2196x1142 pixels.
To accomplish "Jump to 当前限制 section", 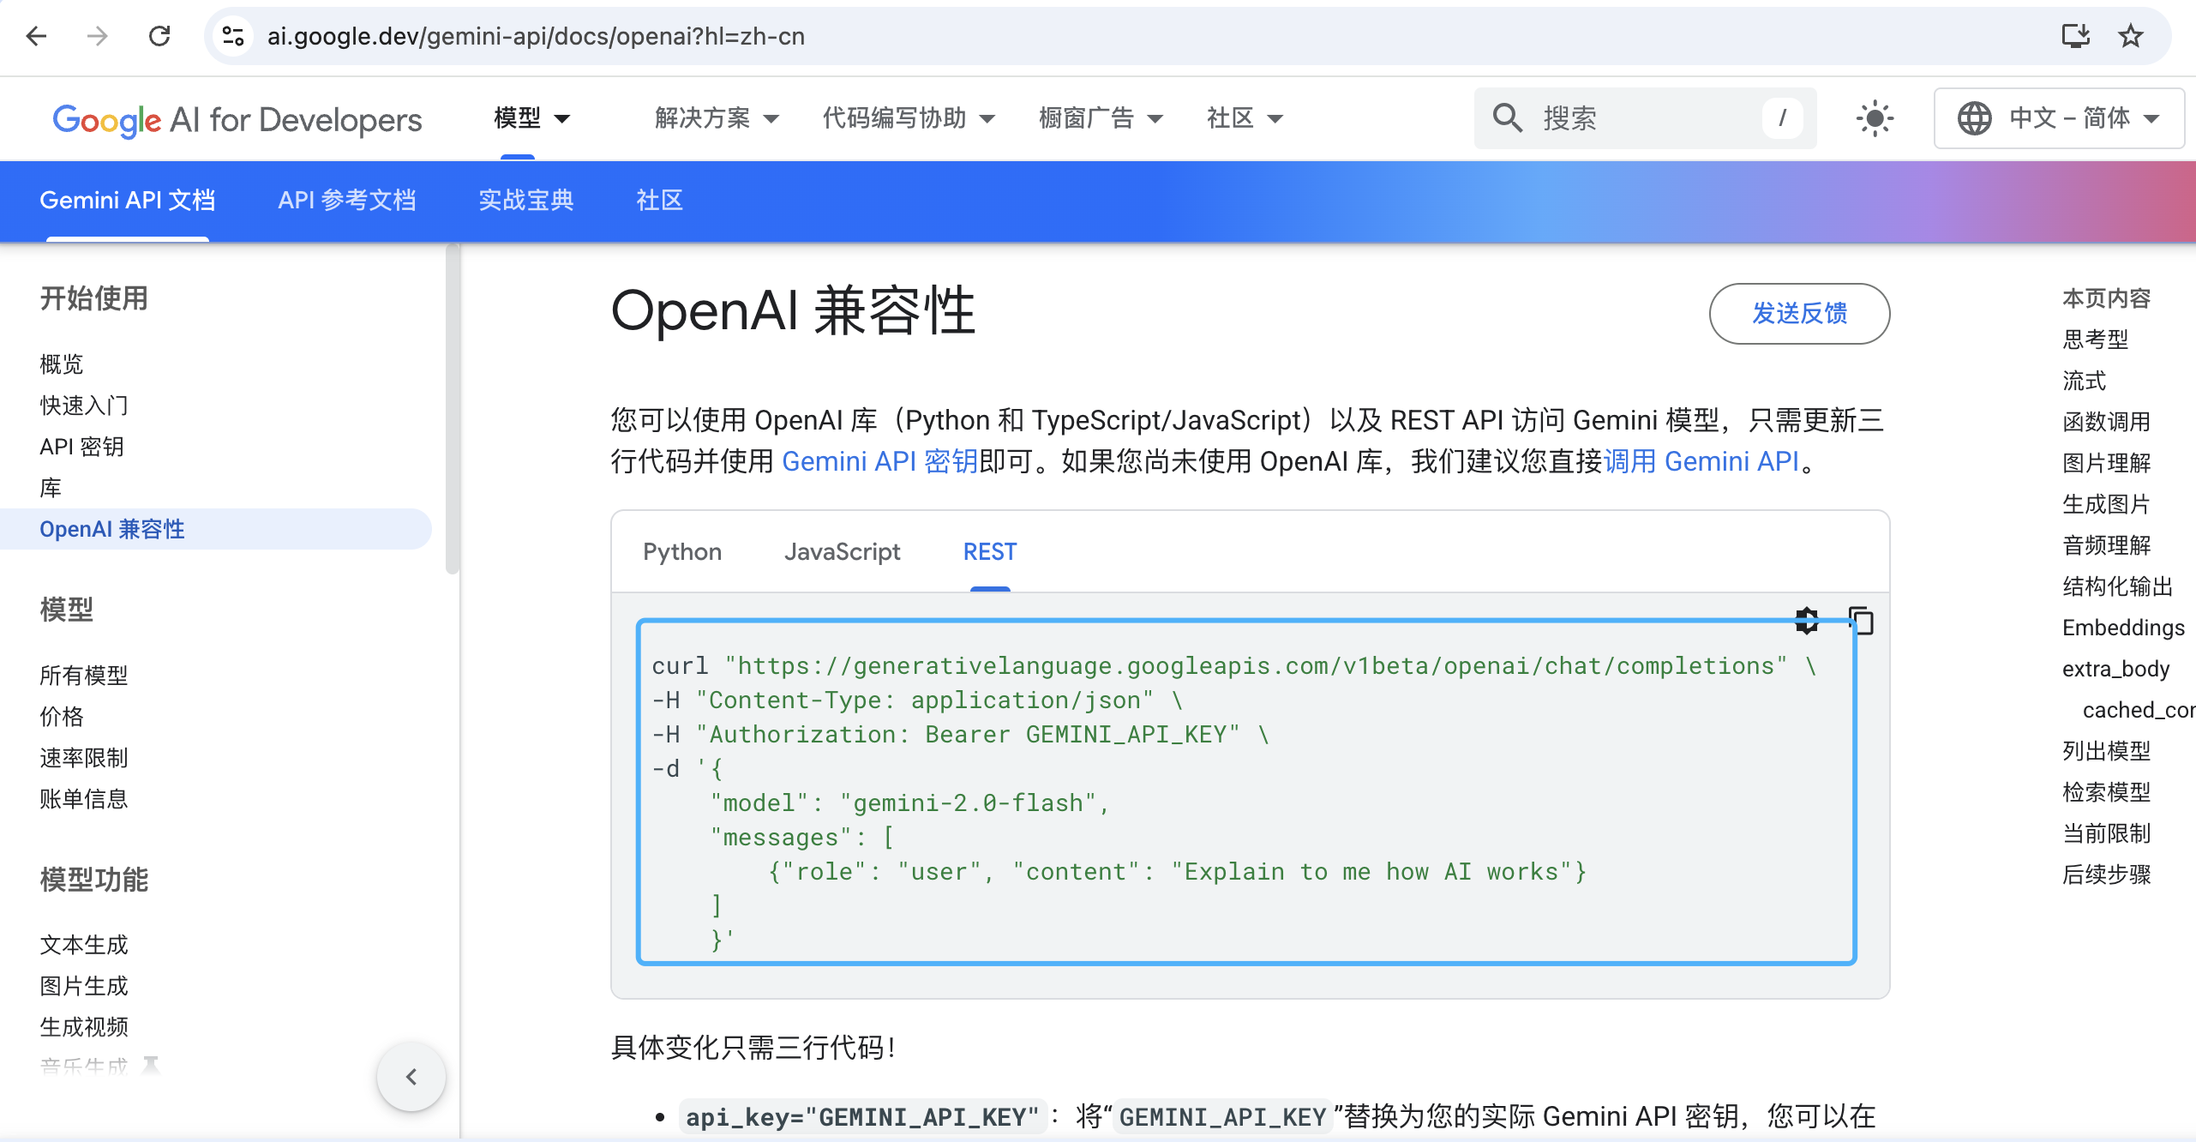I will pyautogui.click(x=2107, y=833).
